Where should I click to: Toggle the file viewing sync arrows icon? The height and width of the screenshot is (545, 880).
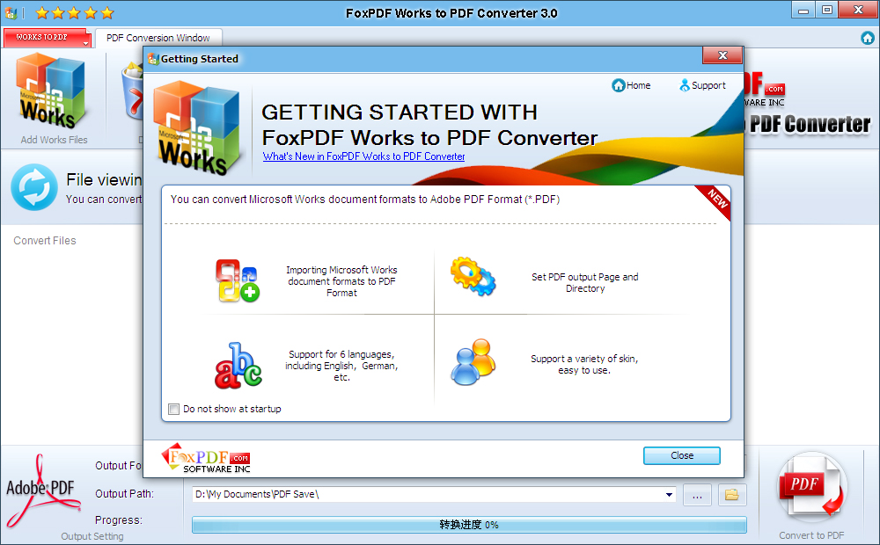click(33, 188)
